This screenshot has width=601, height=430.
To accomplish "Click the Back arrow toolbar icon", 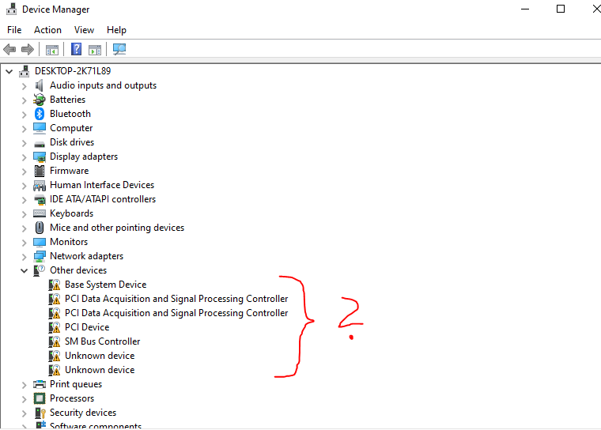I will pos(9,49).
